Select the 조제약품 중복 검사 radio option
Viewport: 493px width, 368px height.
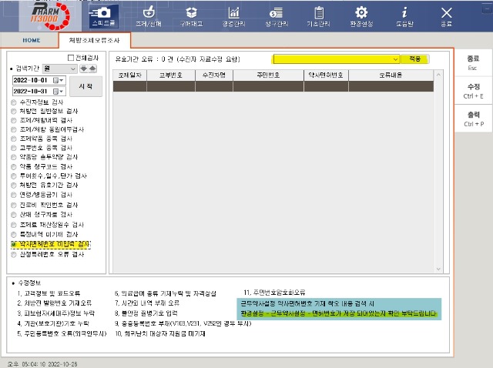tap(14, 139)
